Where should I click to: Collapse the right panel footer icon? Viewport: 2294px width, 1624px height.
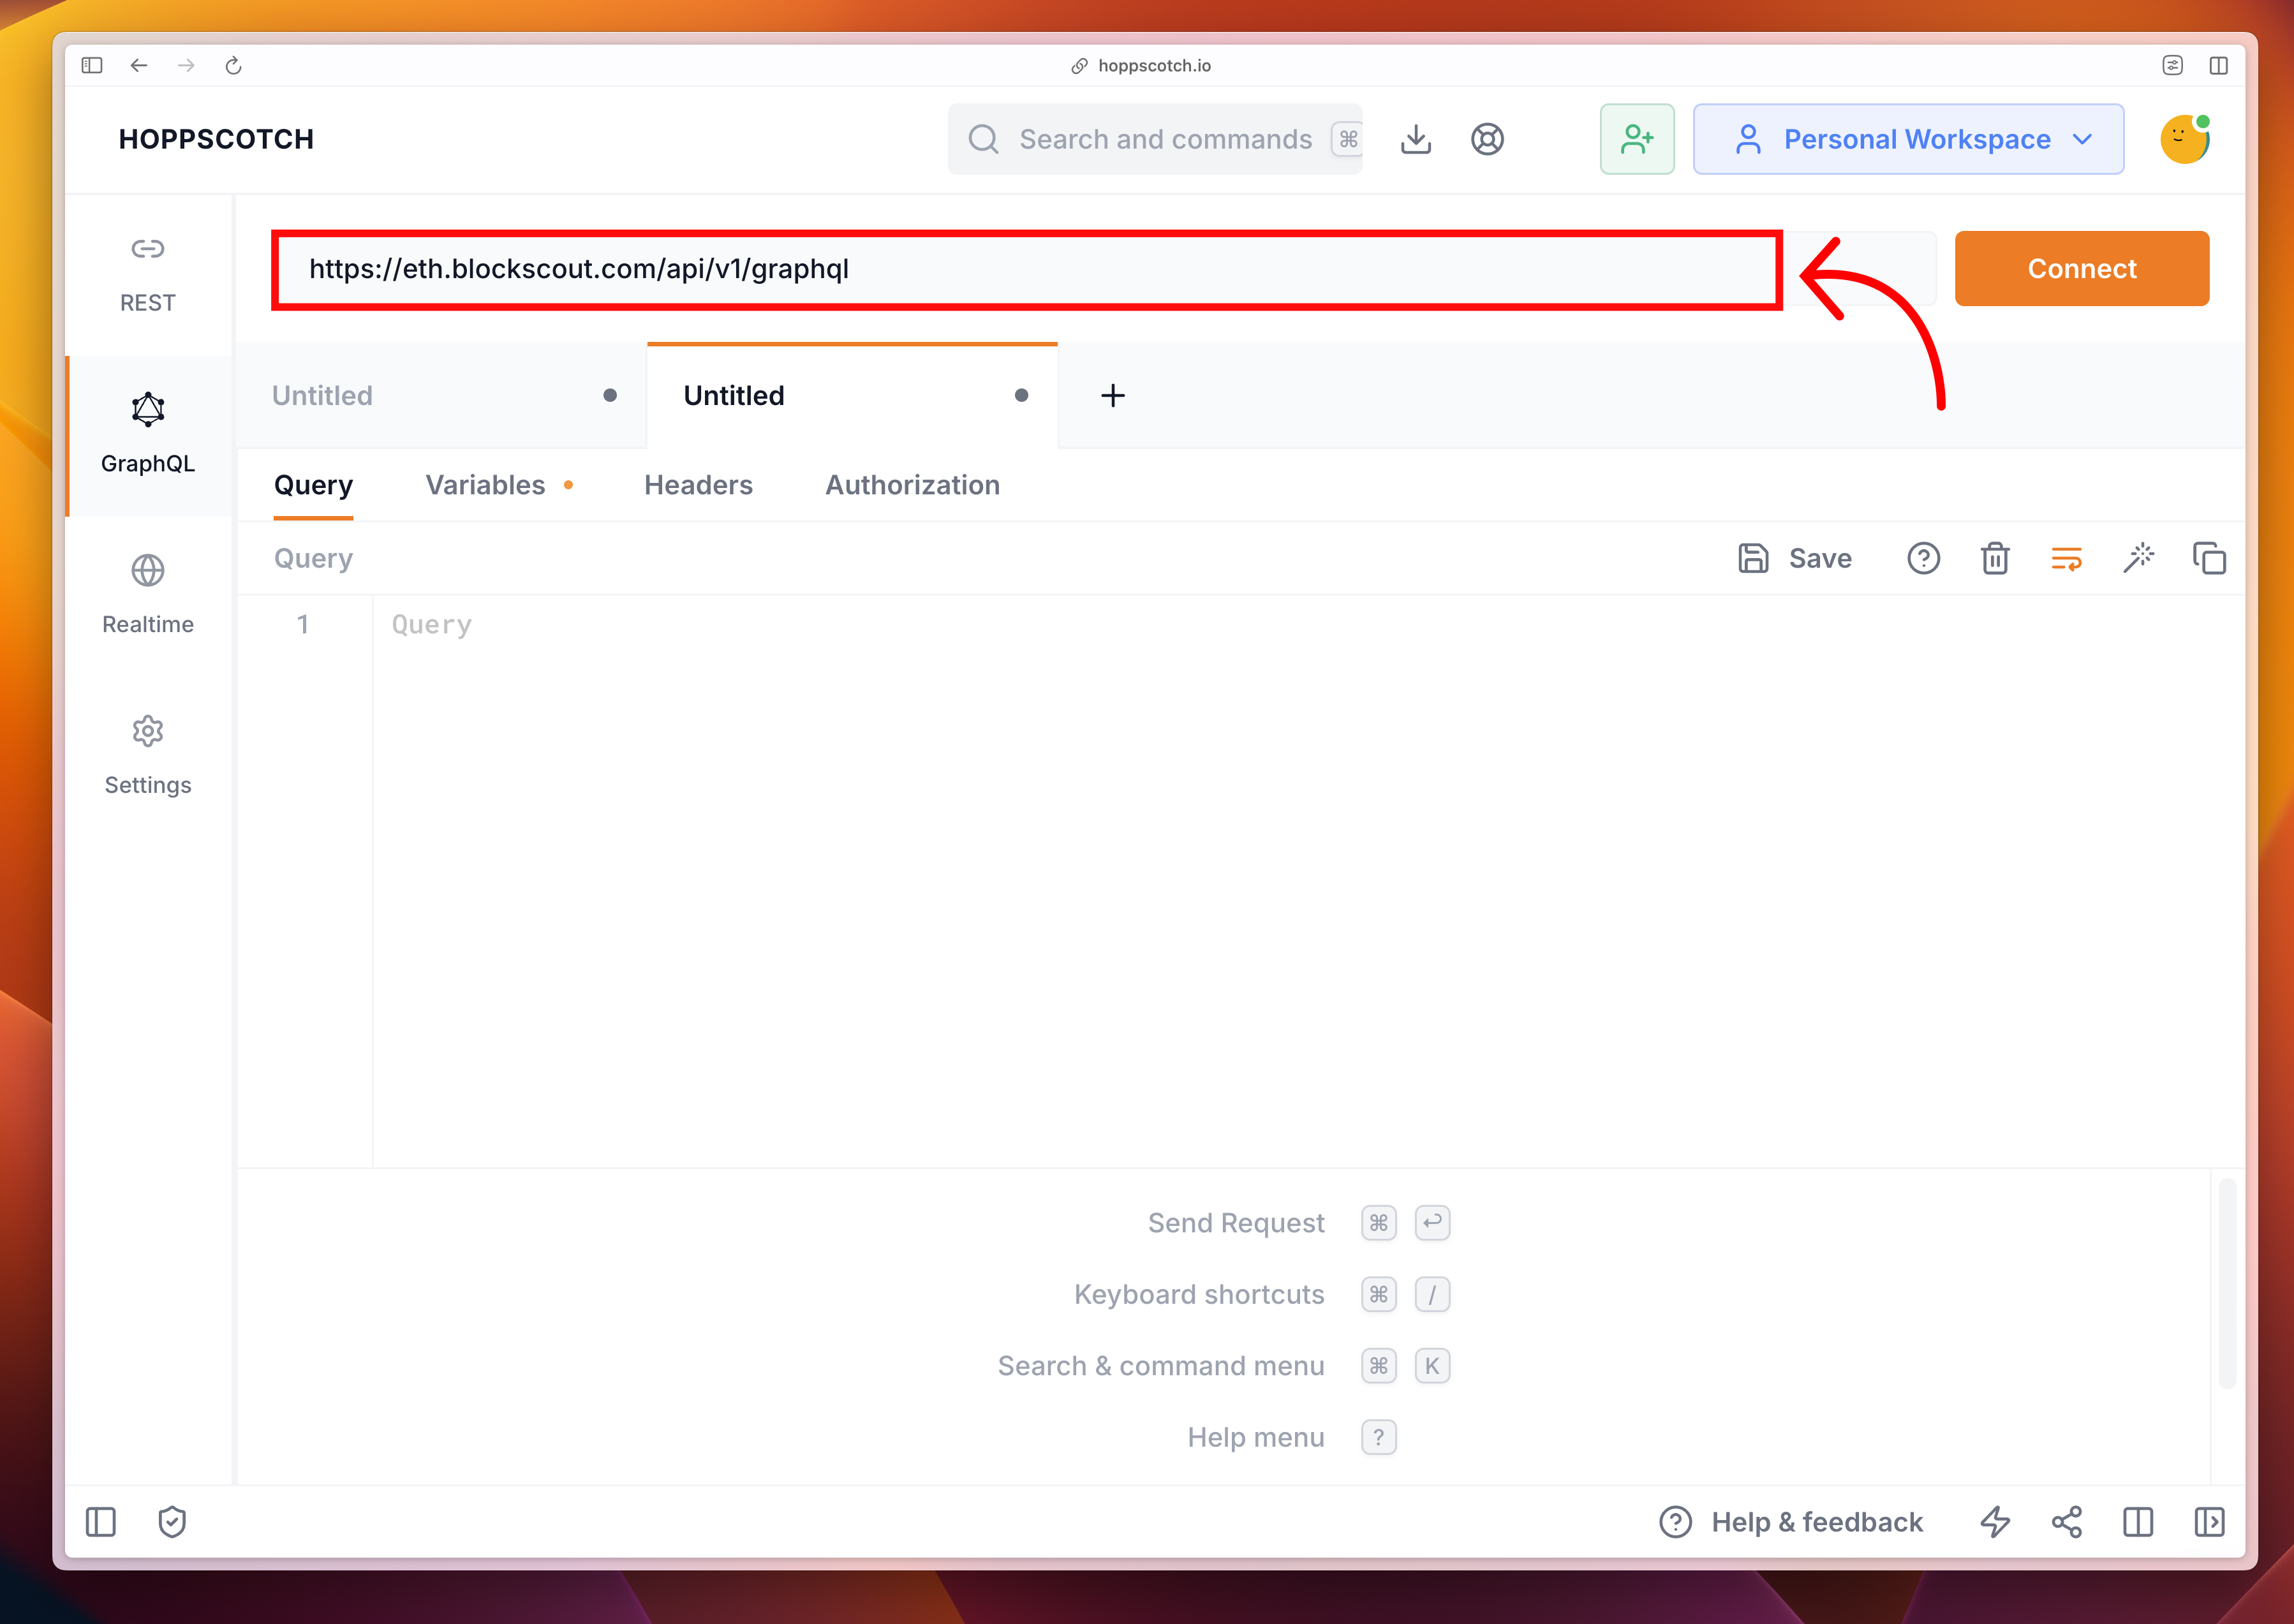(x=2209, y=1522)
